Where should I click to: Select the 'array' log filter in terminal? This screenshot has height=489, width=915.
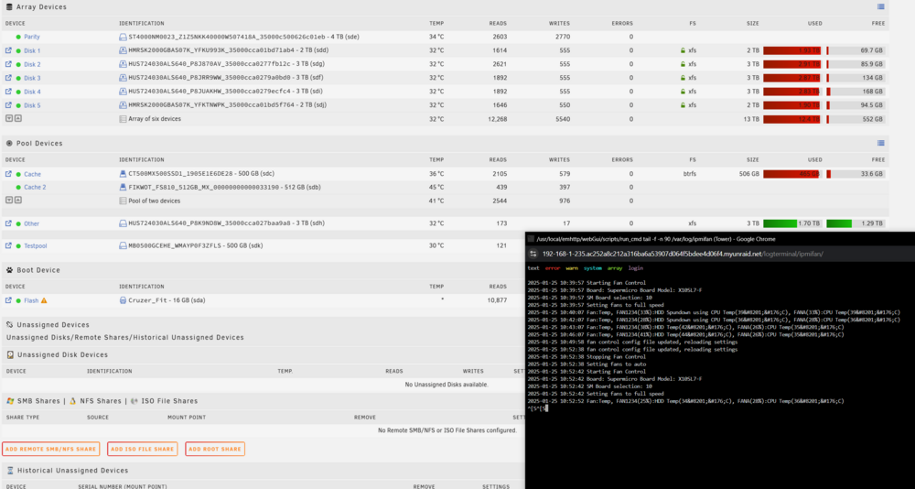(x=615, y=268)
